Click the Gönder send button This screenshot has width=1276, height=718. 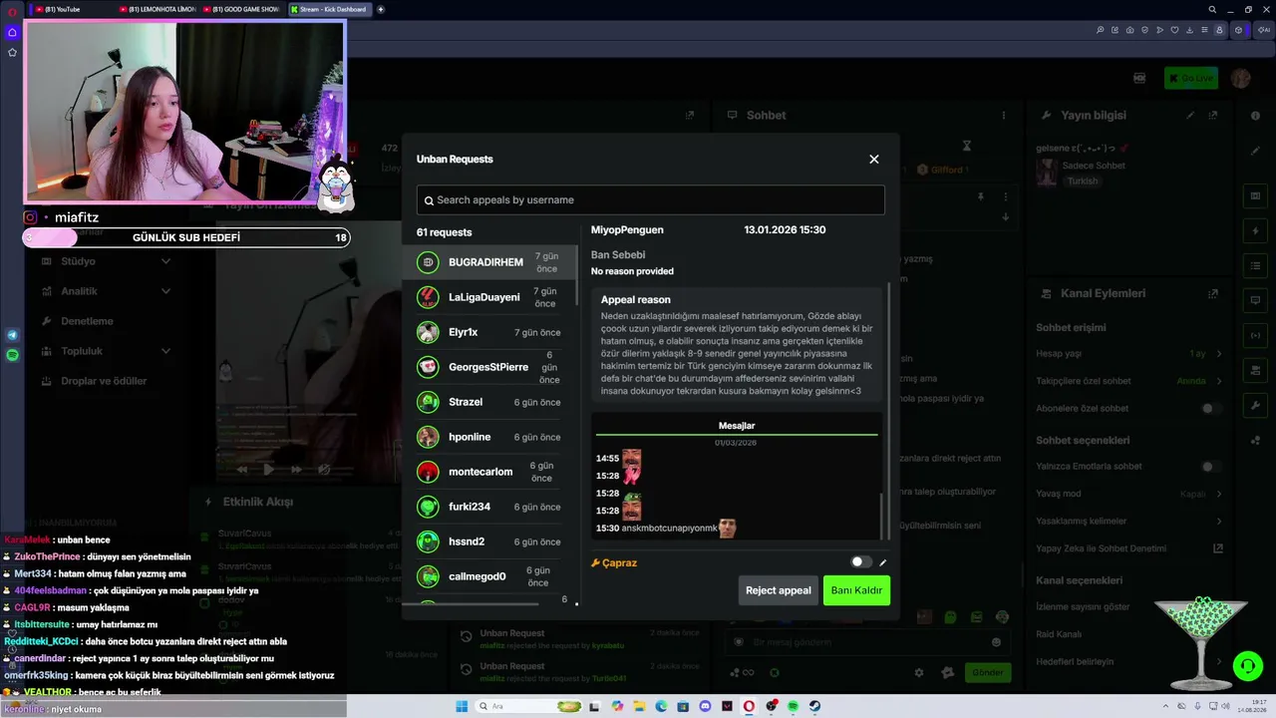pos(987,672)
